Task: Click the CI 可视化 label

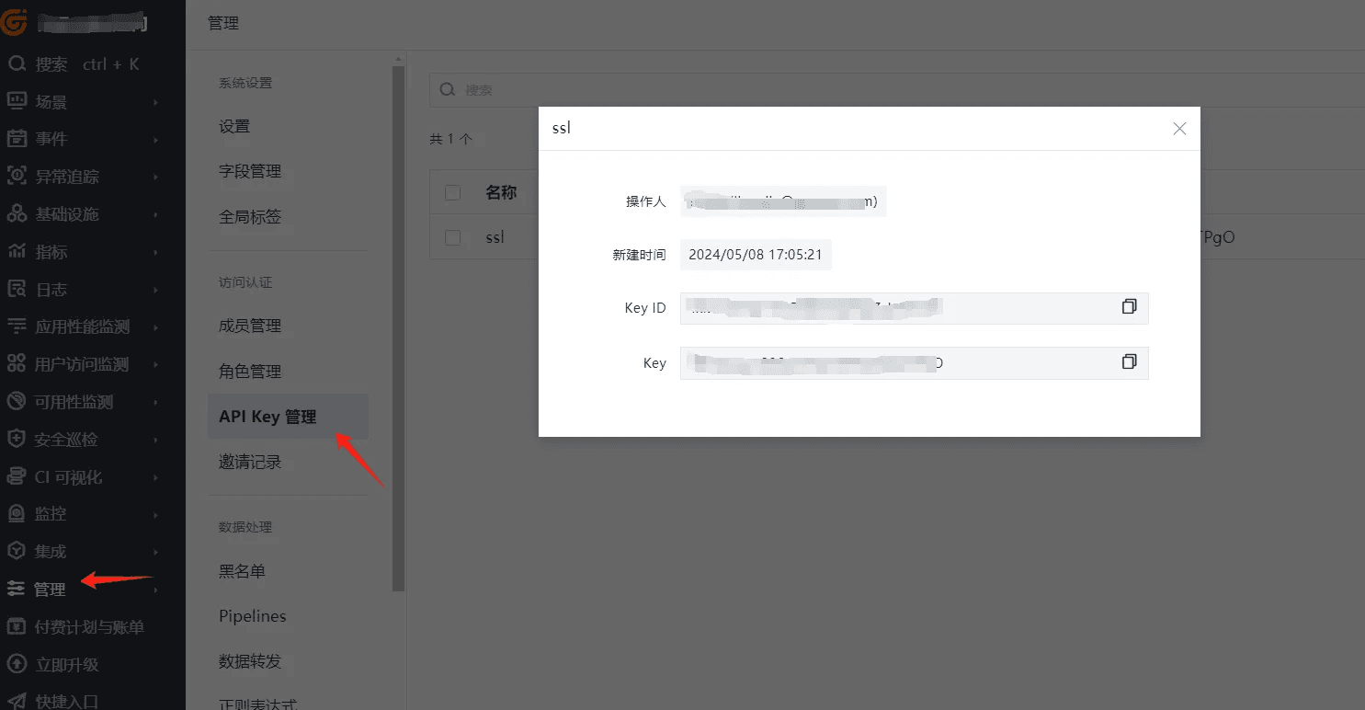Action: pos(68,477)
